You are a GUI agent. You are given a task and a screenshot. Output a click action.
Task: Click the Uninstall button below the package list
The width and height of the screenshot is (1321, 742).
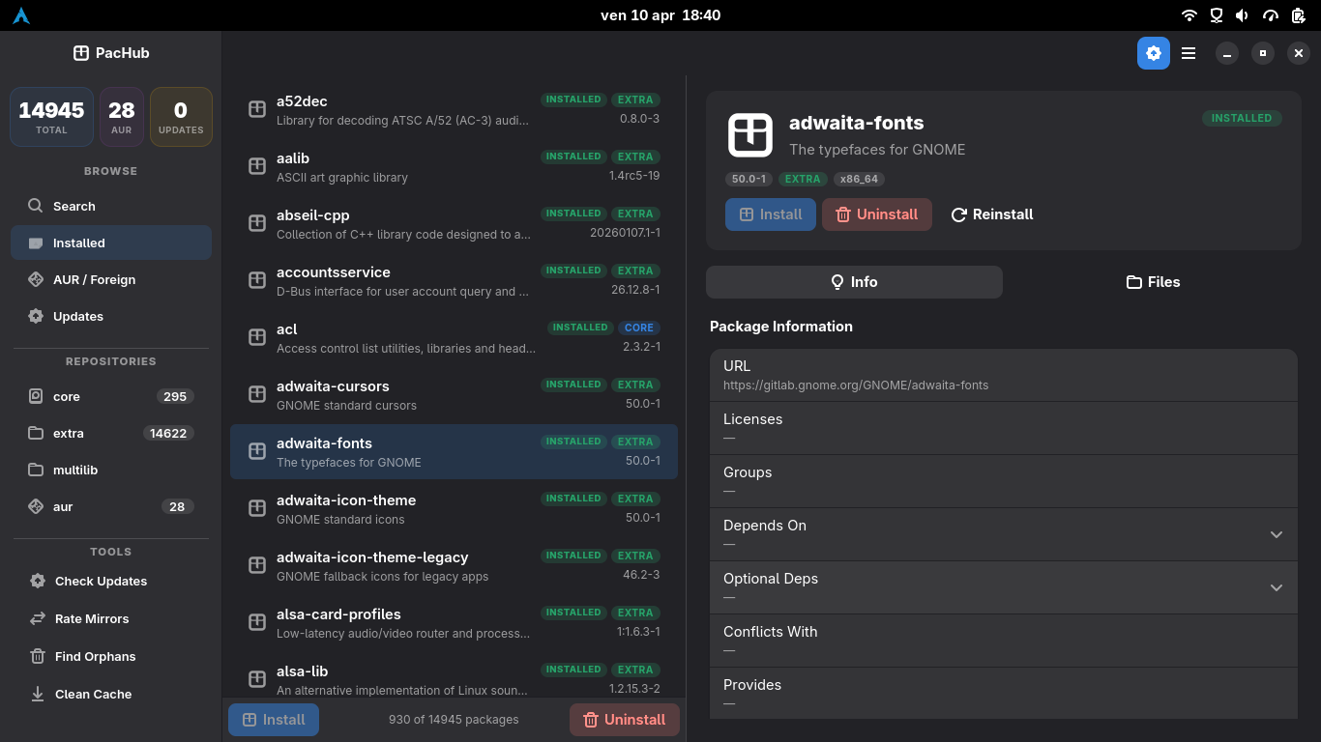[625, 720]
